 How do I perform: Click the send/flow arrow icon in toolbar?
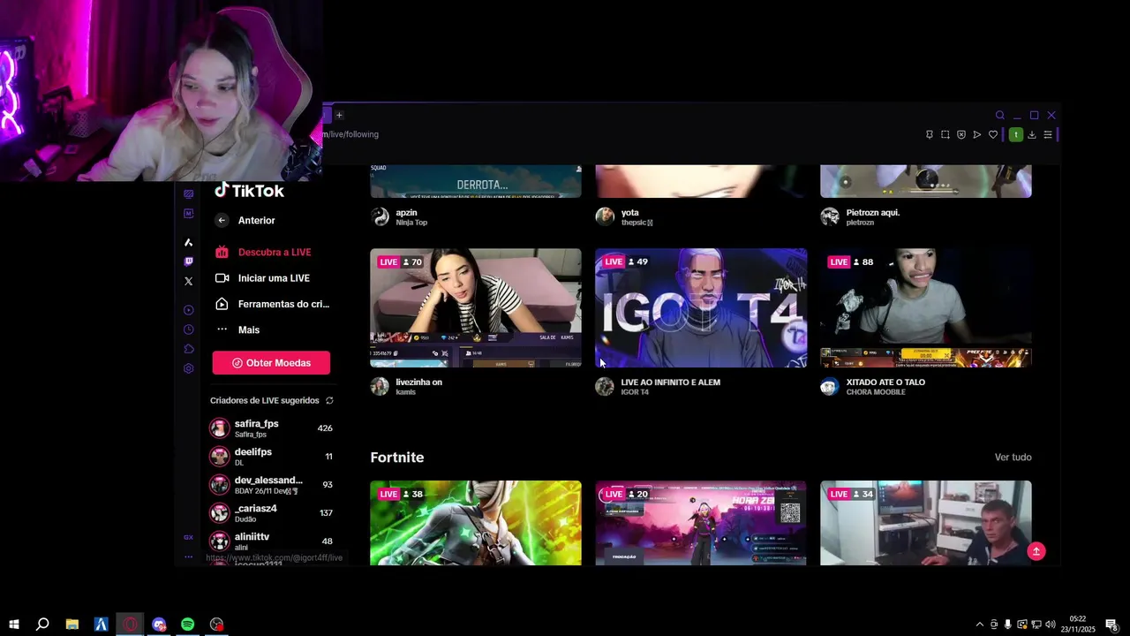[976, 134]
